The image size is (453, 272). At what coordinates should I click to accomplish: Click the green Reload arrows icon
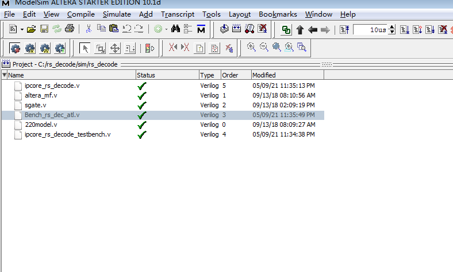tap(57, 29)
